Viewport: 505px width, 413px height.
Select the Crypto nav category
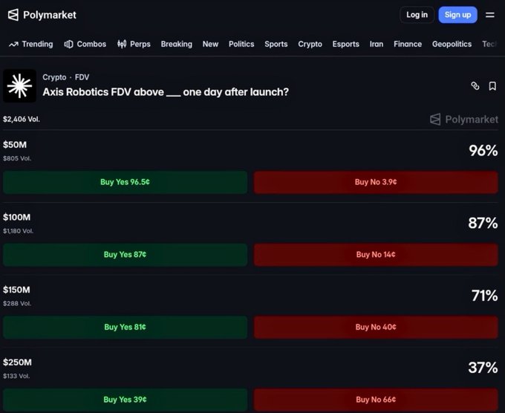point(310,44)
